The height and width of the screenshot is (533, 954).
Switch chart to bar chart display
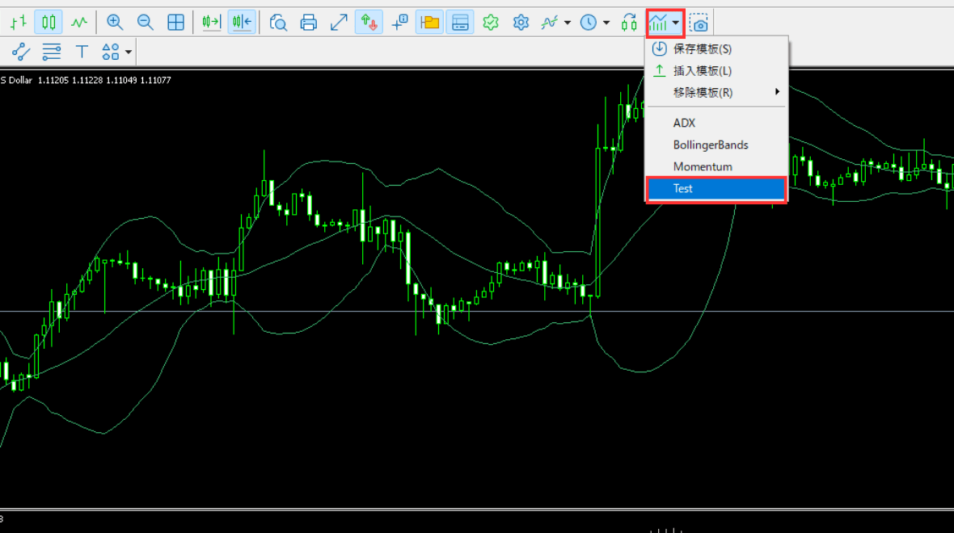19,23
